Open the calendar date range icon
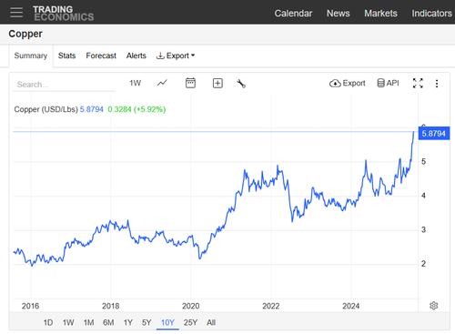Screen dimensions: 455x334 coord(190,83)
